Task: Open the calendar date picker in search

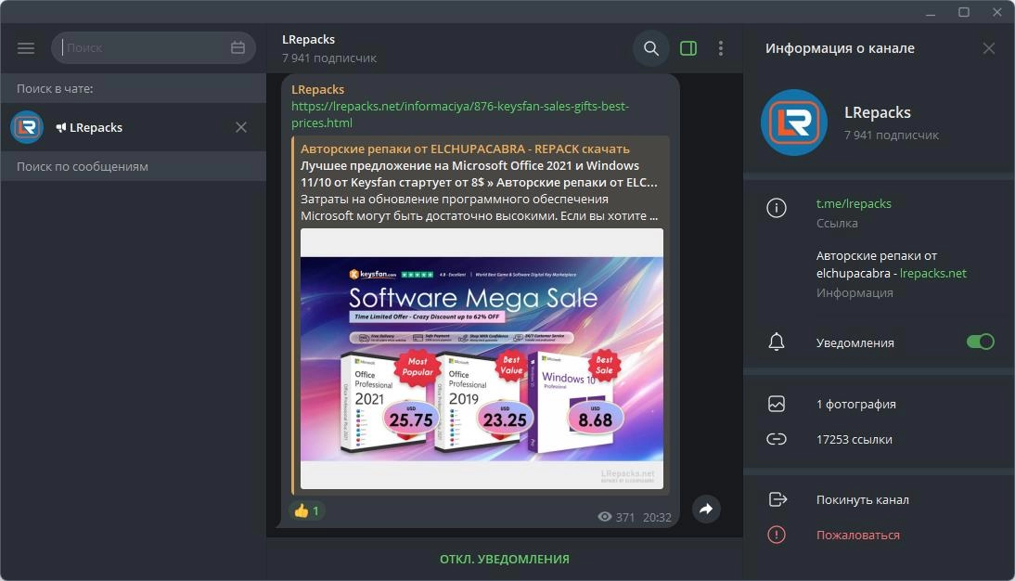Action: [238, 47]
